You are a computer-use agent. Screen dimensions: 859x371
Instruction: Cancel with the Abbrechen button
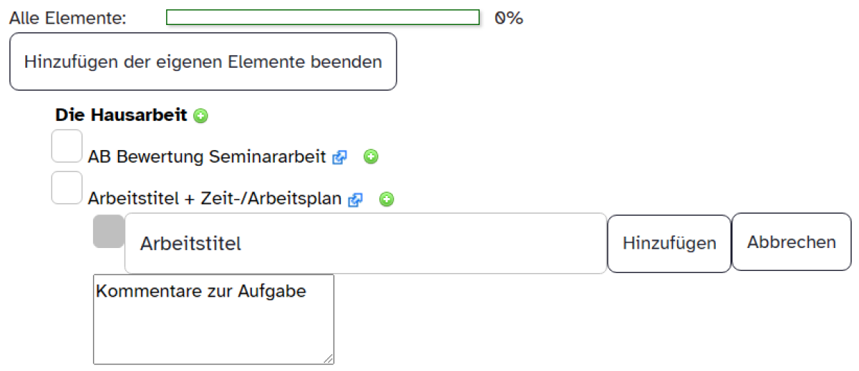click(x=792, y=242)
